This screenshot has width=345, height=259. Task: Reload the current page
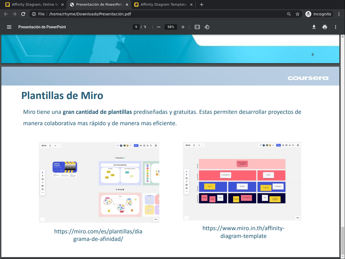coord(23,14)
